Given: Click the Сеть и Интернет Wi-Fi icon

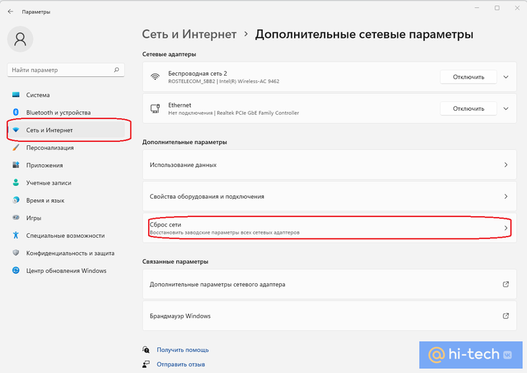Looking at the screenshot, I should [x=16, y=130].
